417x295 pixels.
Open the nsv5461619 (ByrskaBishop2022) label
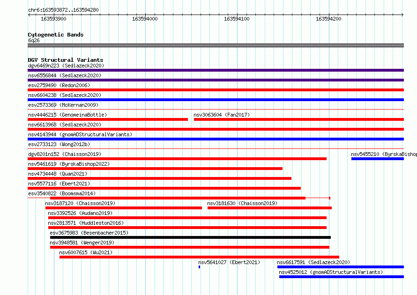click(x=69, y=164)
